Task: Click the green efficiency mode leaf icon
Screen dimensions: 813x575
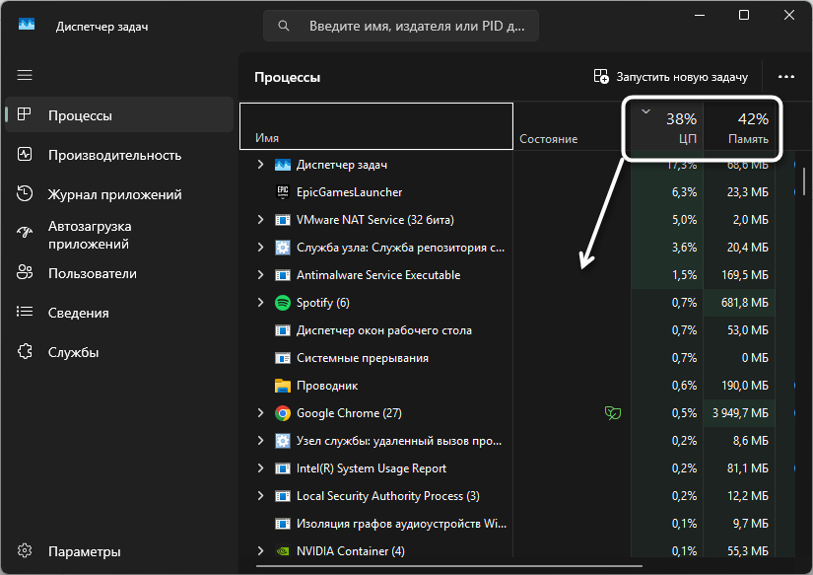Action: [x=611, y=413]
